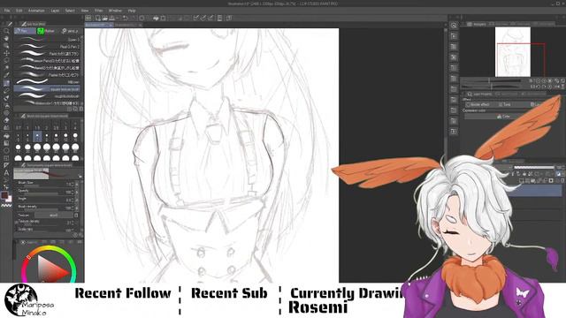This screenshot has width=566, height=318.
Task: Open the Edit menu
Action: [19, 11]
